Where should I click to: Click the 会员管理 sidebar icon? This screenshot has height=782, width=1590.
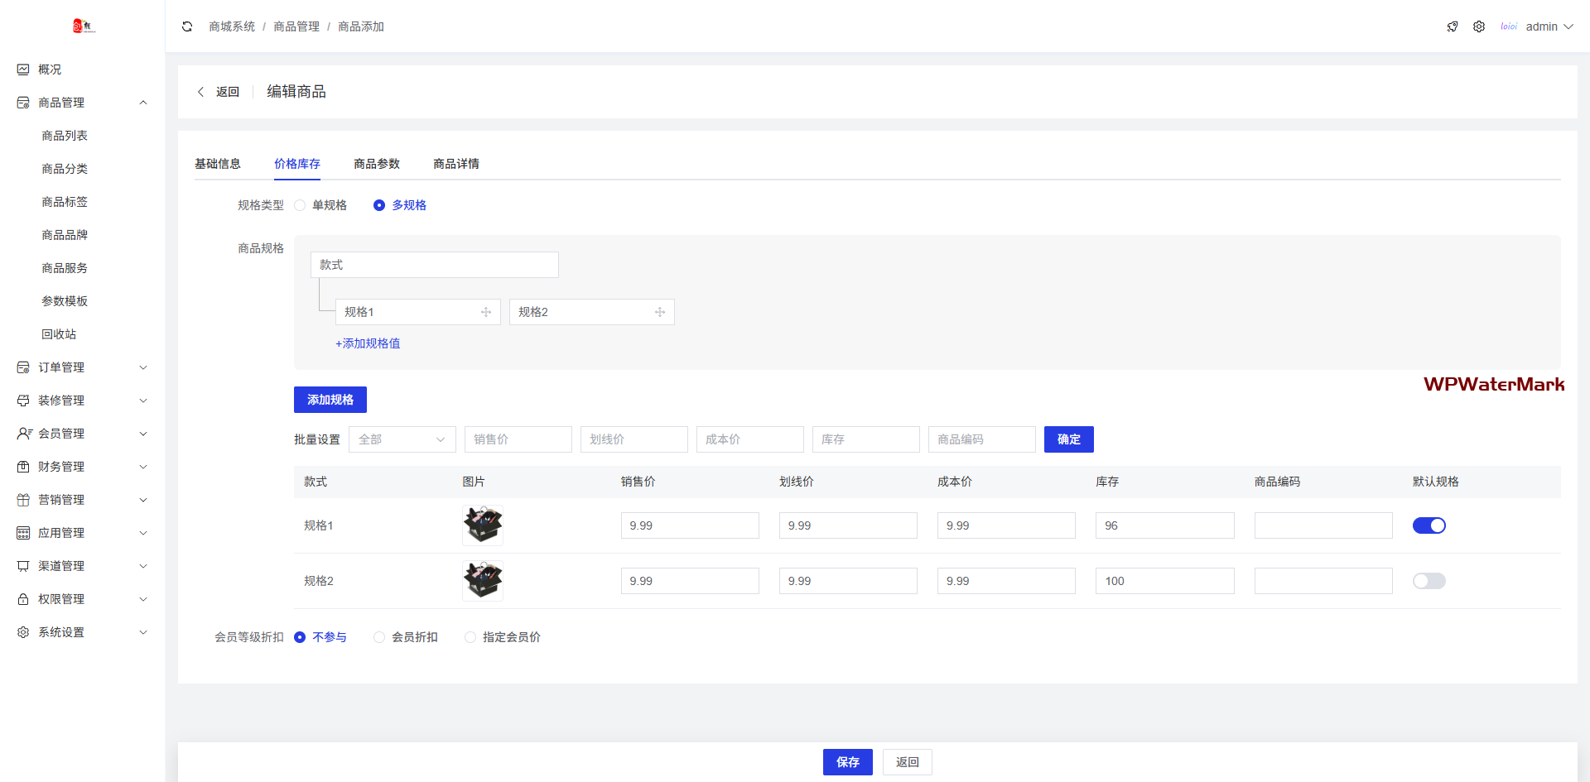24,434
